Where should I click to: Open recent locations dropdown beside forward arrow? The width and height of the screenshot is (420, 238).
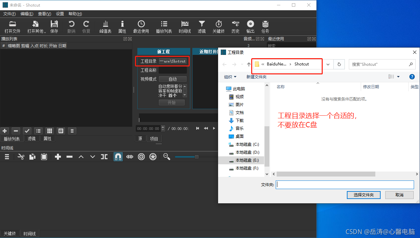point(242,64)
